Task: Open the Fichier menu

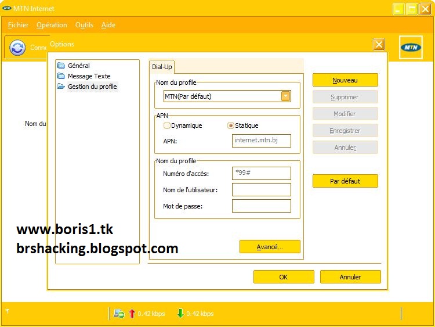Action: 18,25
